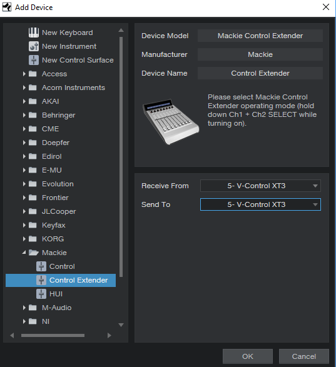Click the JLCooper folder icon
This screenshot has width=336, height=367.
tap(33, 211)
